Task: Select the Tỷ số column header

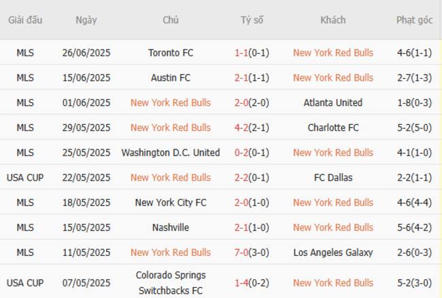Action: click(x=252, y=20)
